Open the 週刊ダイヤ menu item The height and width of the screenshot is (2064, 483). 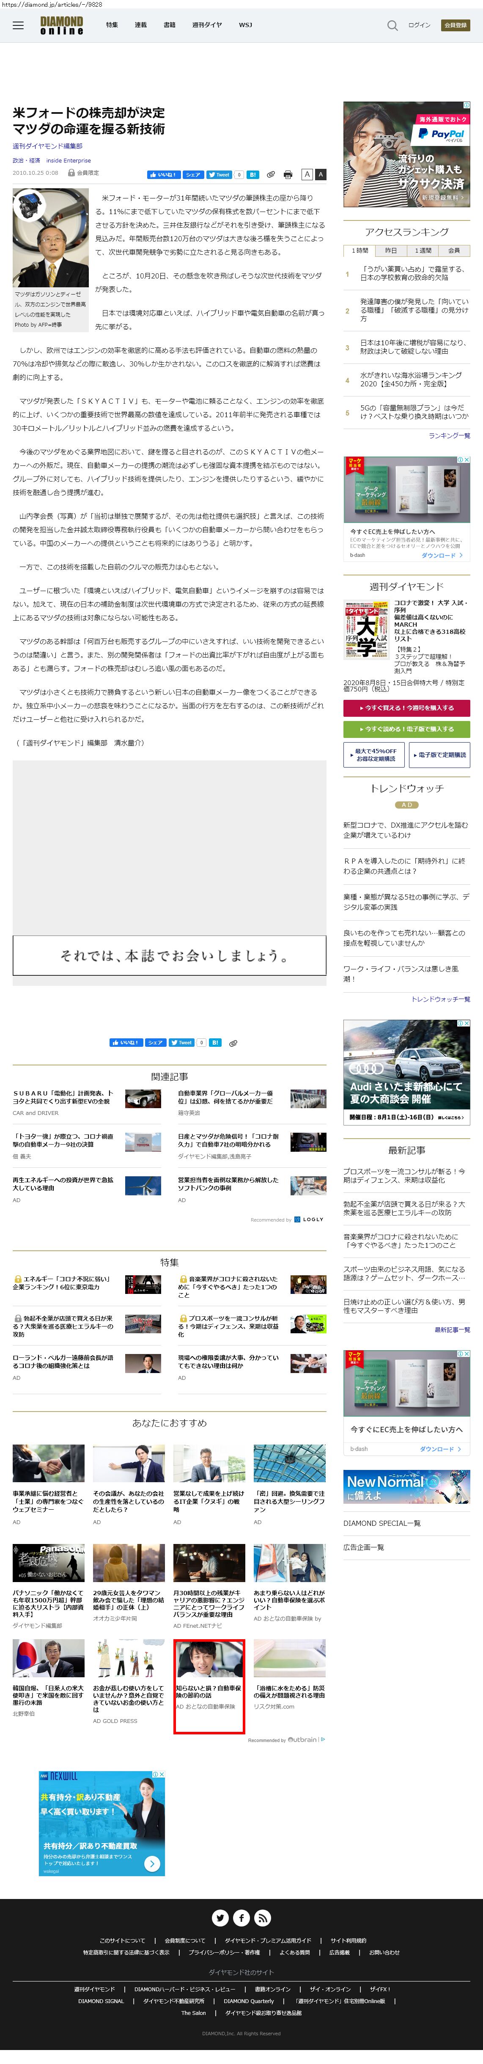(x=207, y=26)
